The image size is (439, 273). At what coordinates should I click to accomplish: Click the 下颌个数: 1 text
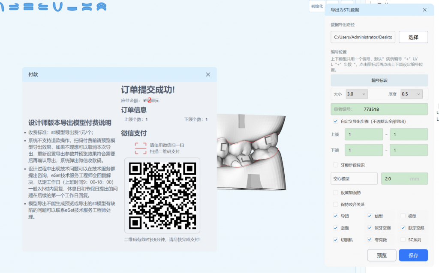pos(195,119)
